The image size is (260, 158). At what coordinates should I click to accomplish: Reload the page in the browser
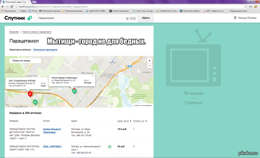[x=12, y=6]
